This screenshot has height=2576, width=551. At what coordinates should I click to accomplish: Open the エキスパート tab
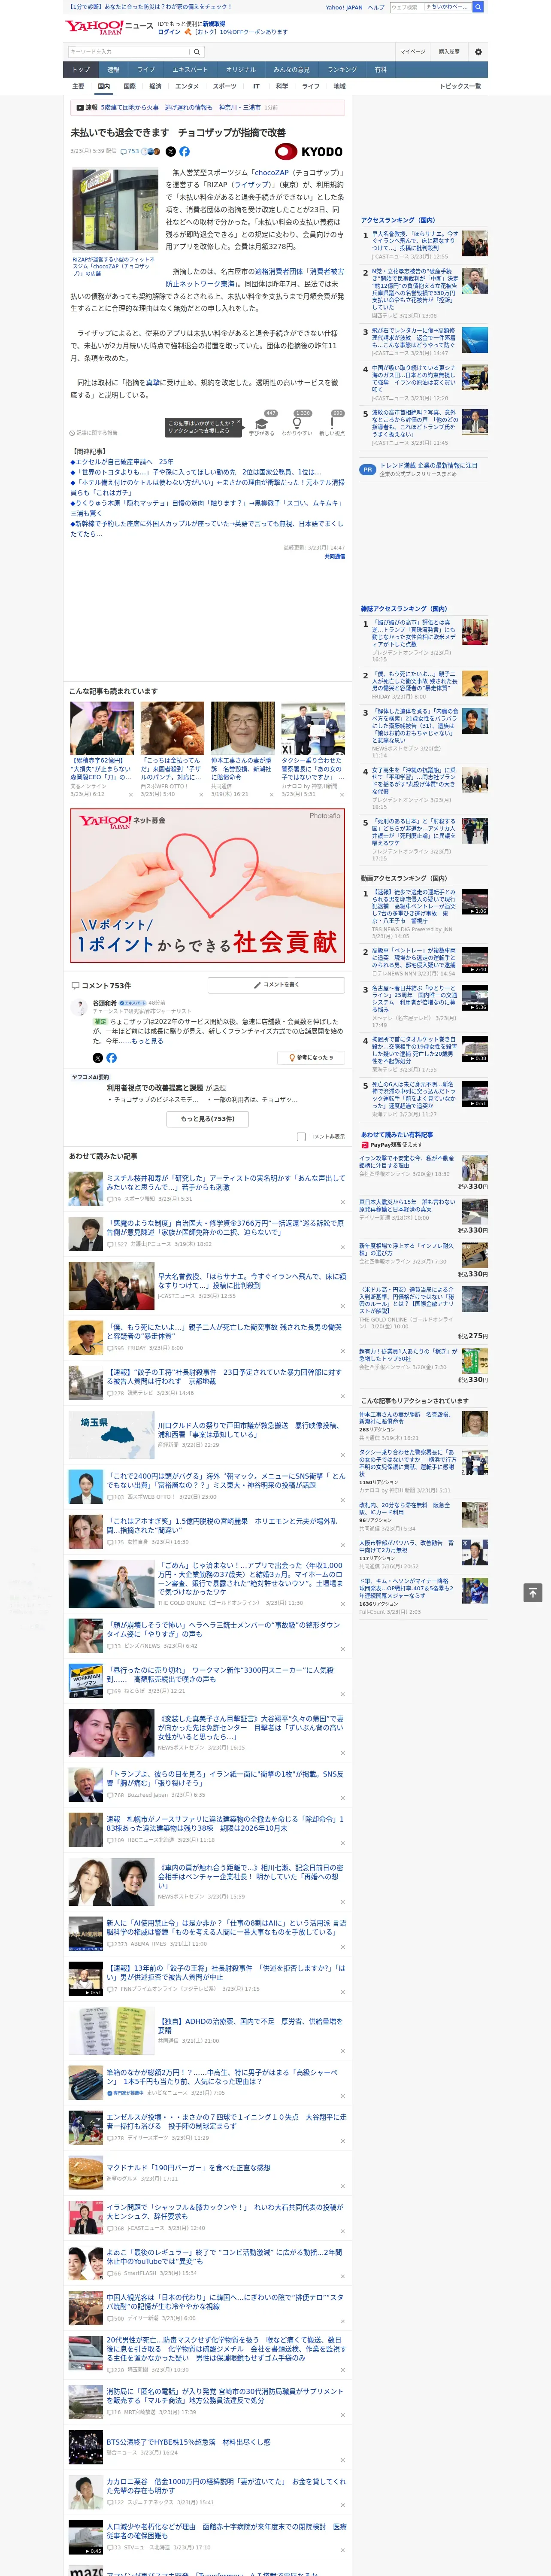190,70
